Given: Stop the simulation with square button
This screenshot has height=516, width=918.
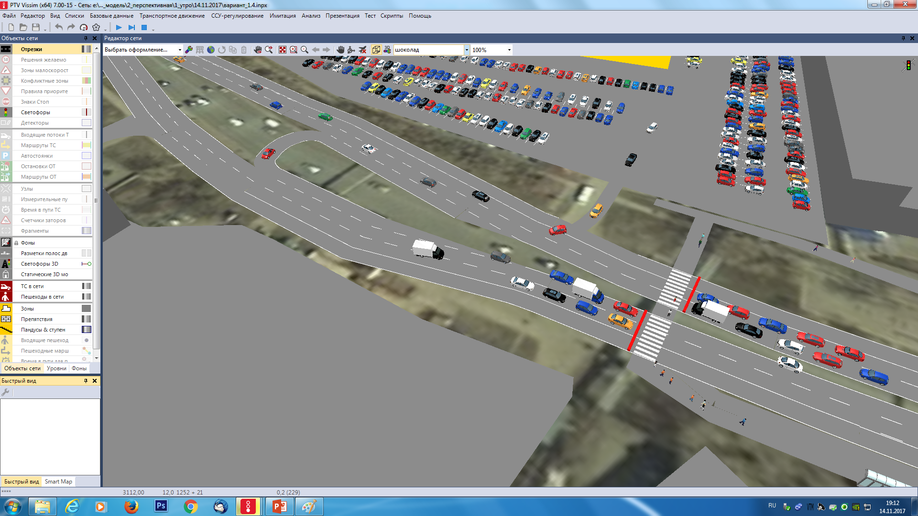Looking at the screenshot, I should (x=144, y=27).
